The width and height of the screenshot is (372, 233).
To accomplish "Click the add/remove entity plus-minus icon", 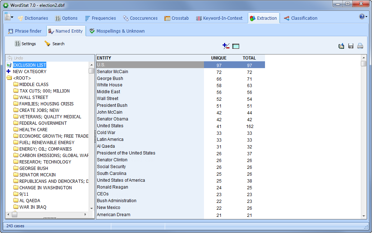I will pyautogui.click(x=226, y=46).
